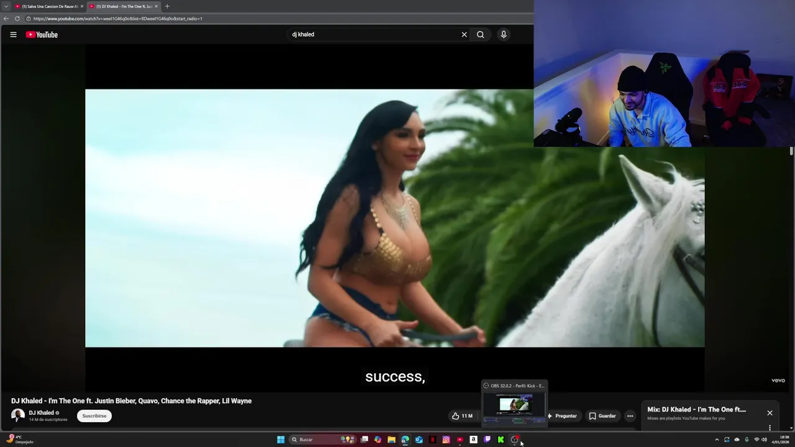Open a new browser tab with plus
Image resolution: width=795 pixels, height=447 pixels.
click(167, 6)
